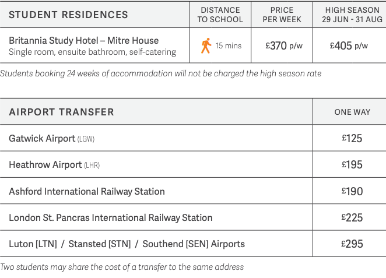Click the £405 p/w high season price
386x278 pixels.
click(349, 46)
